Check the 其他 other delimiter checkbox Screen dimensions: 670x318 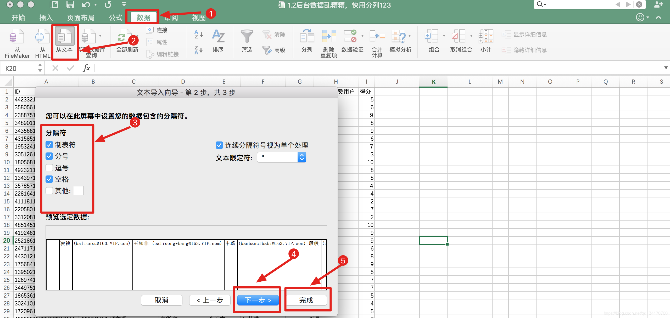pyautogui.click(x=49, y=191)
